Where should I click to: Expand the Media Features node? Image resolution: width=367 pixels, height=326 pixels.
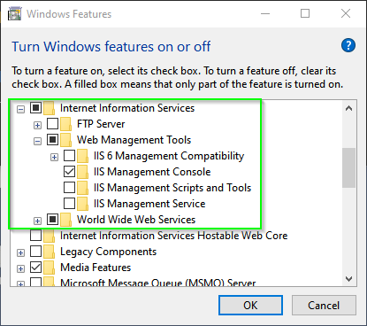[20, 269]
